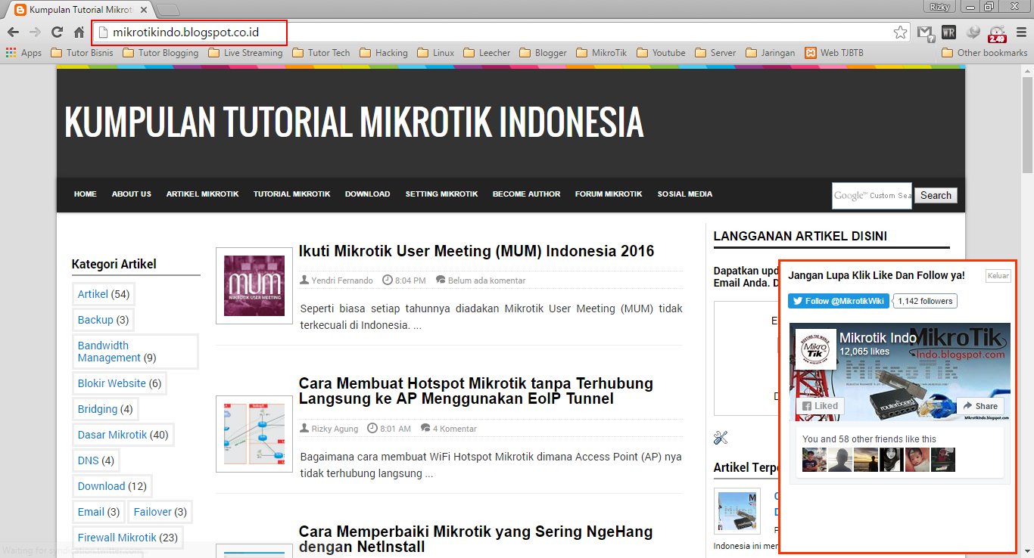Focus the address bar URL field
This screenshot has width=1034, height=558.
coord(500,32)
